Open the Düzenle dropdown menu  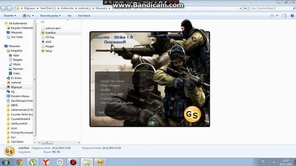pyautogui.click(x=10, y=16)
